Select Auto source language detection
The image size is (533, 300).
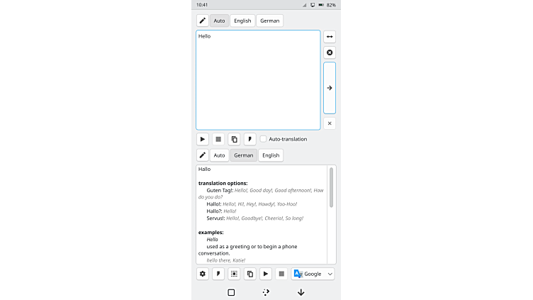(219, 21)
